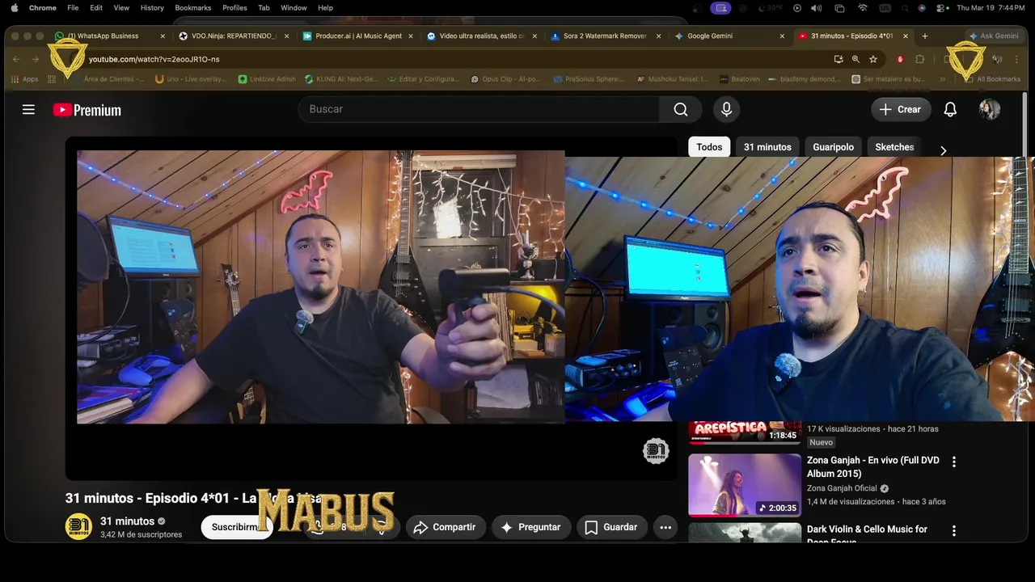
Task: Expand the bookmarks bar overflow chevron
Action: click(x=942, y=79)
